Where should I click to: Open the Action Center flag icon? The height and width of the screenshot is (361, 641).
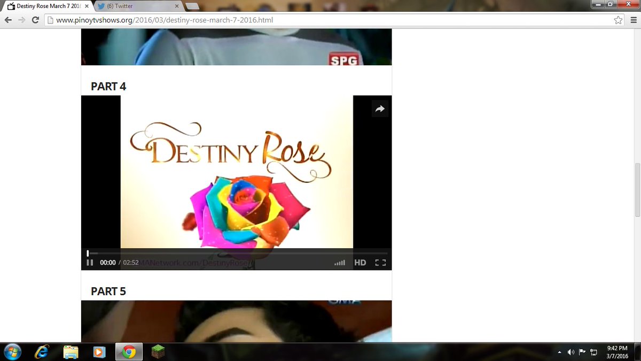(x=582, y=352)
